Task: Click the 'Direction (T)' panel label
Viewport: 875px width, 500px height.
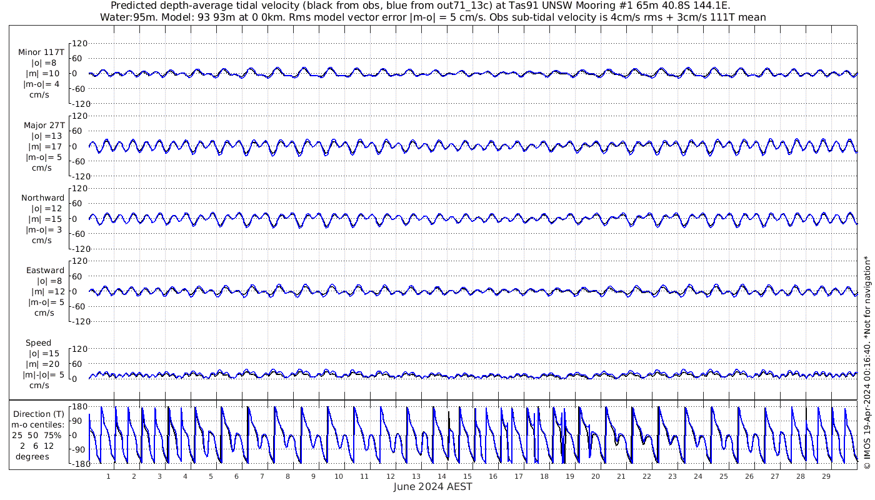Action: 39,414
